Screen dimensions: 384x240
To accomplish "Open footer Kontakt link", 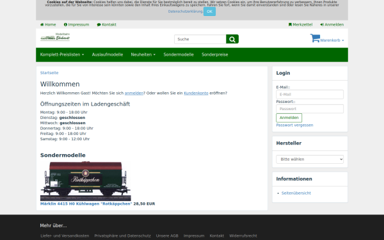I will [x=217, y=236].
